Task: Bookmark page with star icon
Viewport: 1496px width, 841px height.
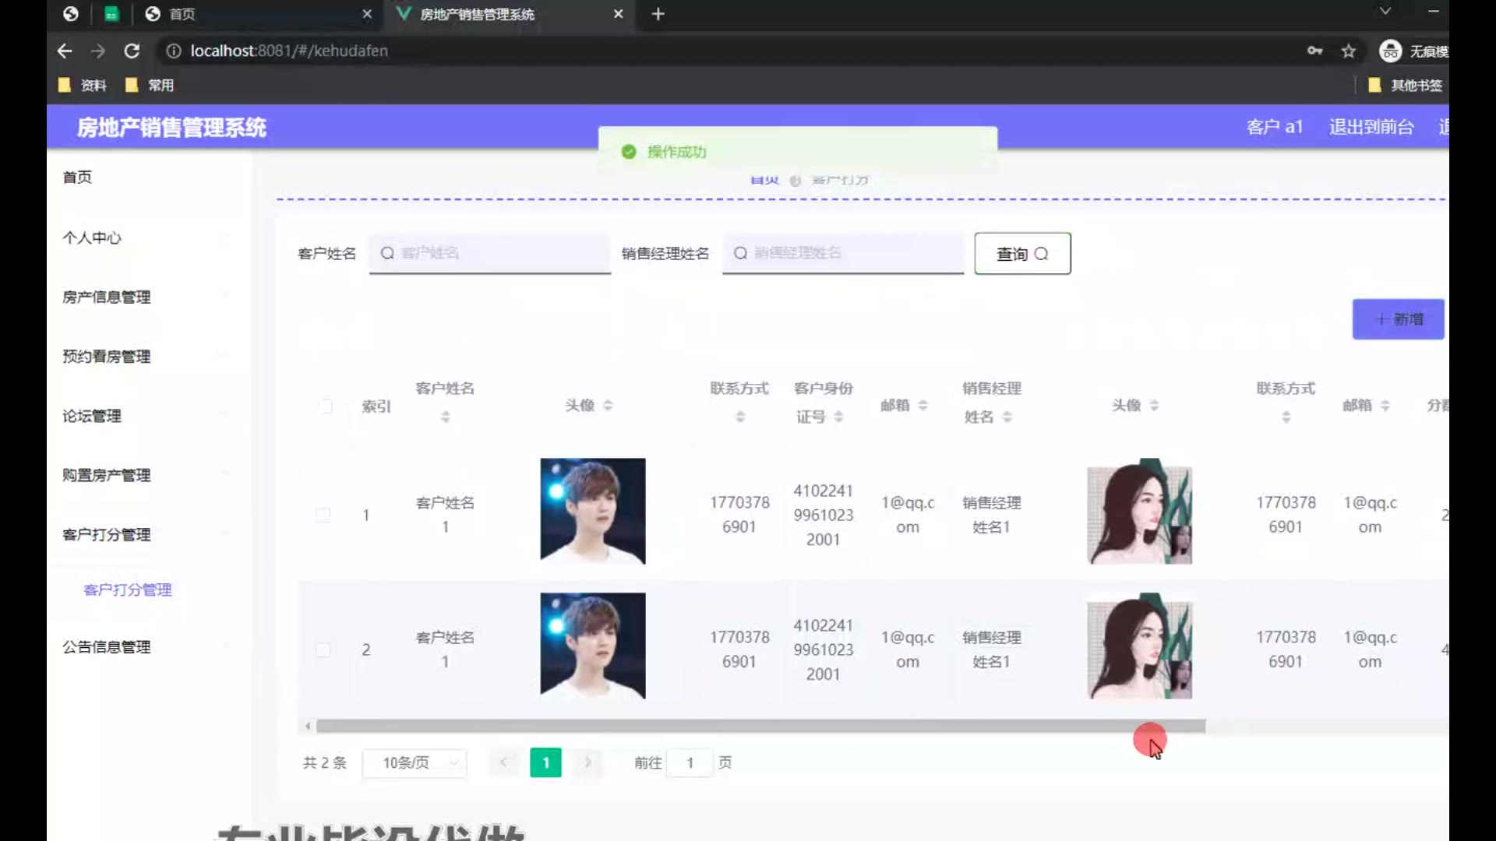Action: click(x=1349, y=51)
